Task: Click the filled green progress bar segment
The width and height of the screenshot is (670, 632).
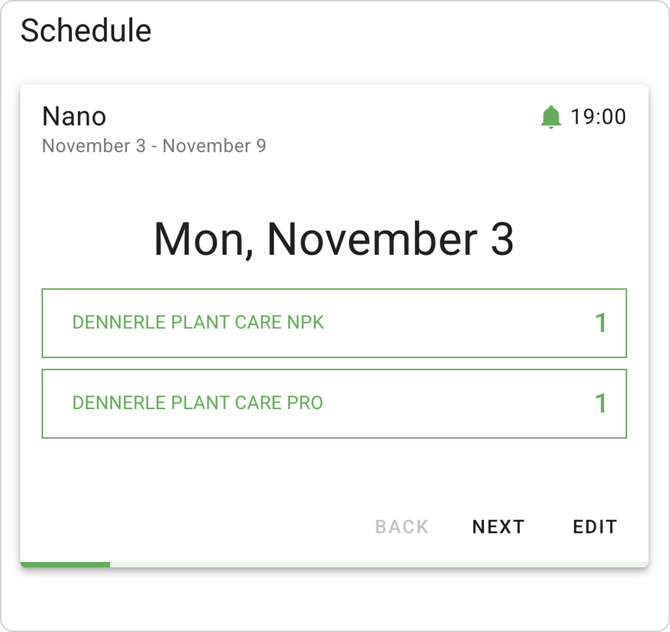Action: 65,565
